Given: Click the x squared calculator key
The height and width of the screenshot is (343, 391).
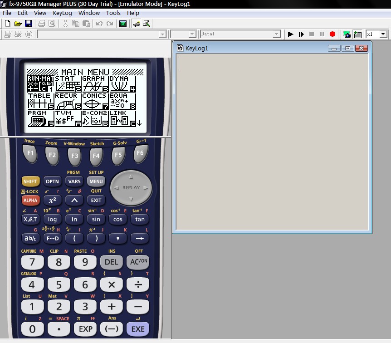Looking at the screenshot, I should [x=52, y=200].
